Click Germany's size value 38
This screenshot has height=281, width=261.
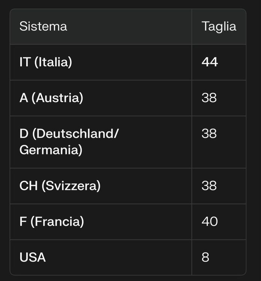coord(209,133)
